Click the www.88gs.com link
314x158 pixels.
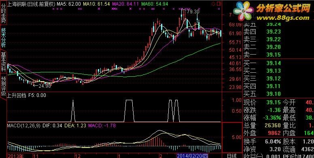[x=283, y=18]
